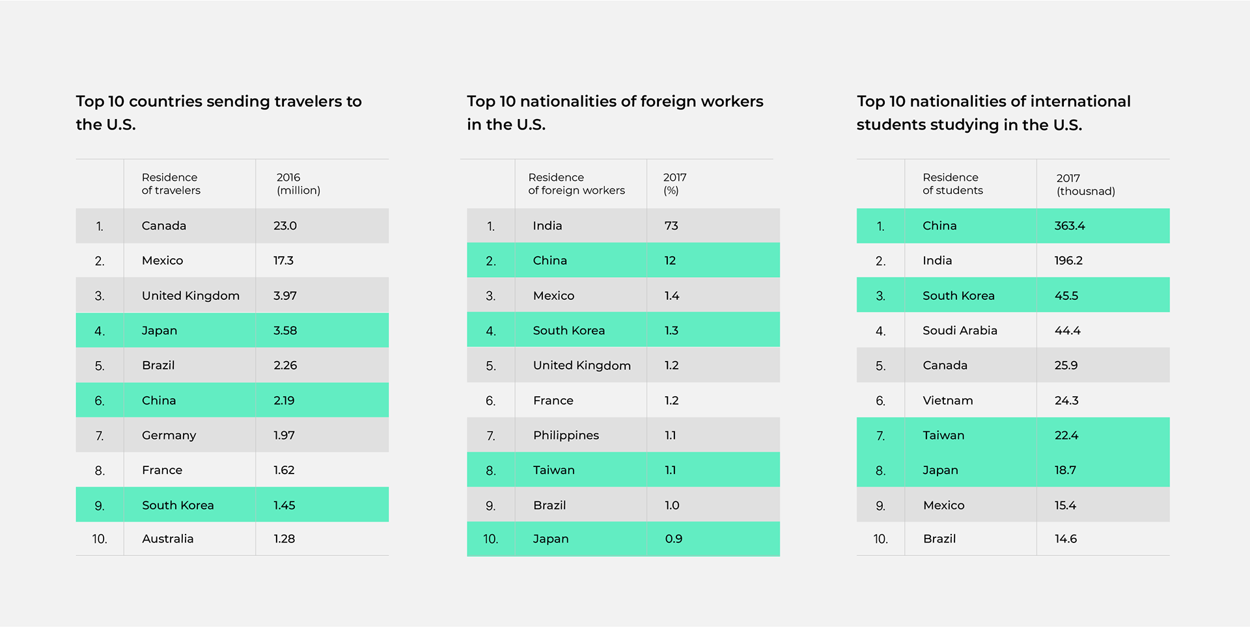The width and height of the screenshot is (1250, 627).
Task: Click the '2017 (%)' column header
Action: tap(674, 184)
